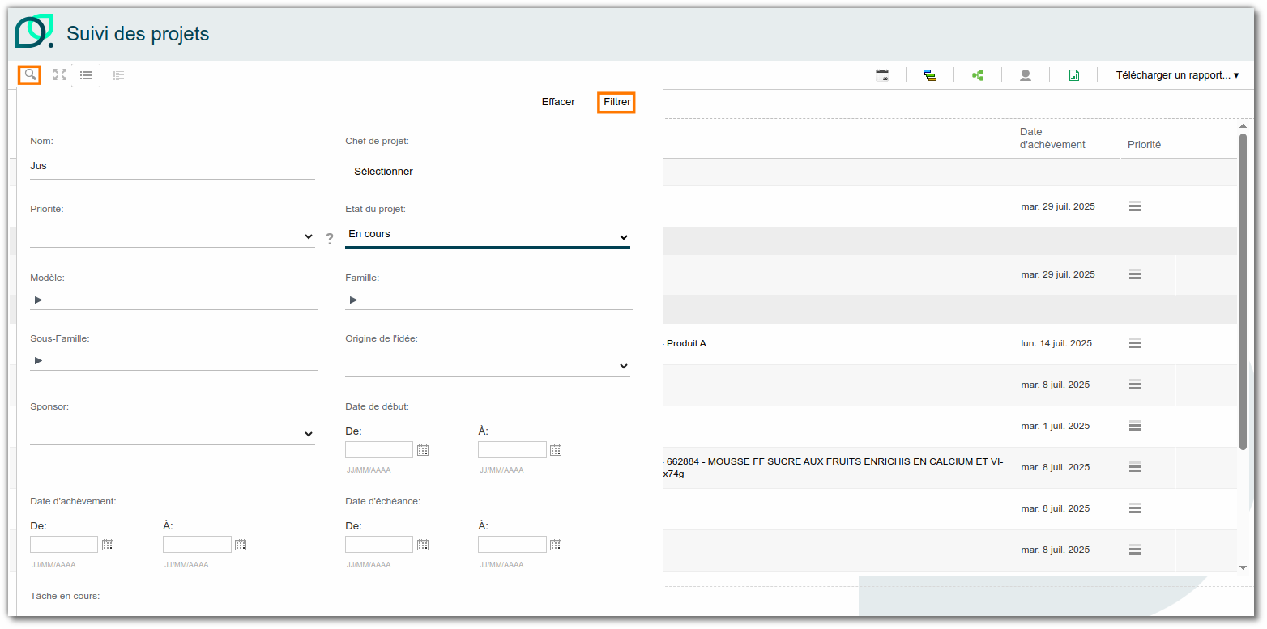The image size is (1267, 629).
Task: Click Date de début De input field
Action: 379,450
